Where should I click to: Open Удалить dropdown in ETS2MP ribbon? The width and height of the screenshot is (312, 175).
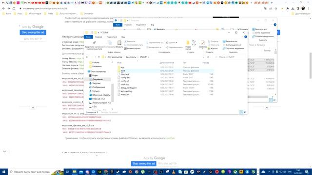176,43
